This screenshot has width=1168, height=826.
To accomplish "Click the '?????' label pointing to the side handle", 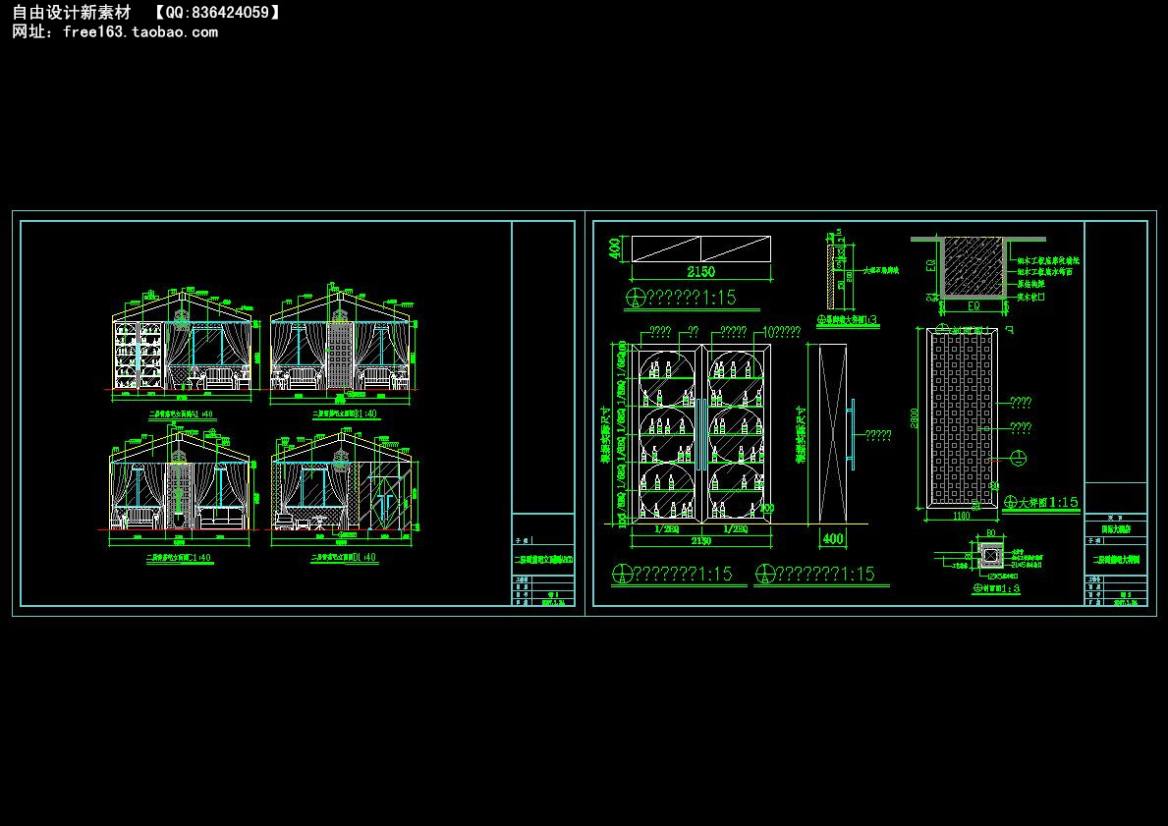I will tap(878, 436).
